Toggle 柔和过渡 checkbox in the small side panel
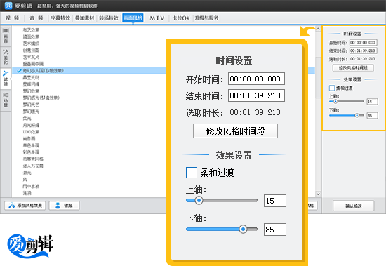 [x=332, y=88]
